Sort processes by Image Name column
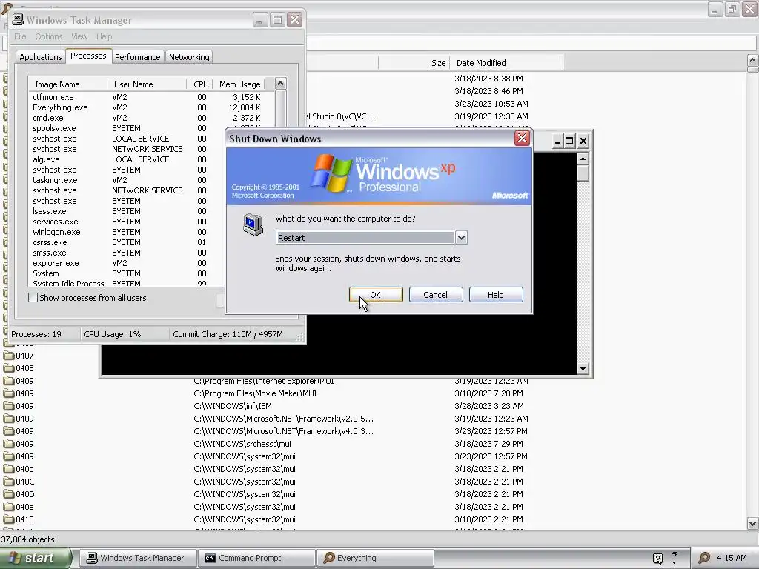Viewport: 759px width, 569px height. click(x=67, y=84)
